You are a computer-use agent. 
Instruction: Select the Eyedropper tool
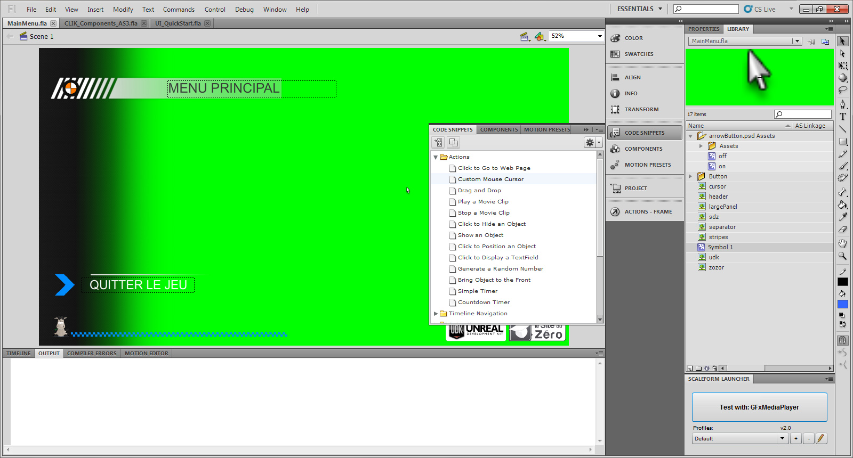[842, 217]
